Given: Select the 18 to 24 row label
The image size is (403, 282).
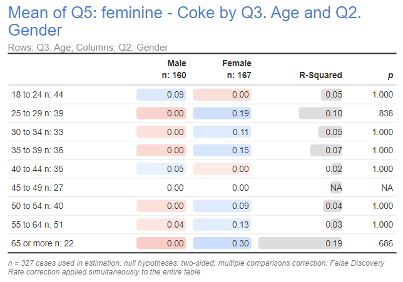Looking at the screenshot, I should pyautogui.click(x=37, y=95).
